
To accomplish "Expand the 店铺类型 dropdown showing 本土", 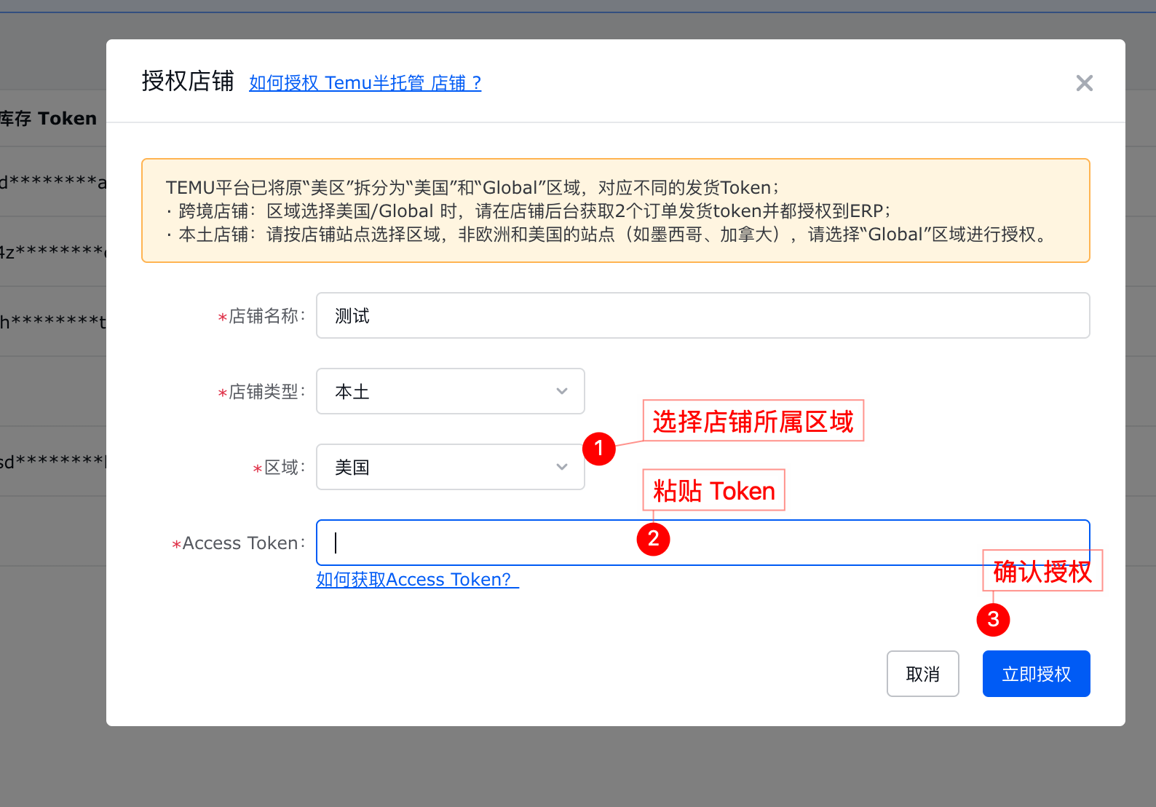I will click(x=451, y=391).
